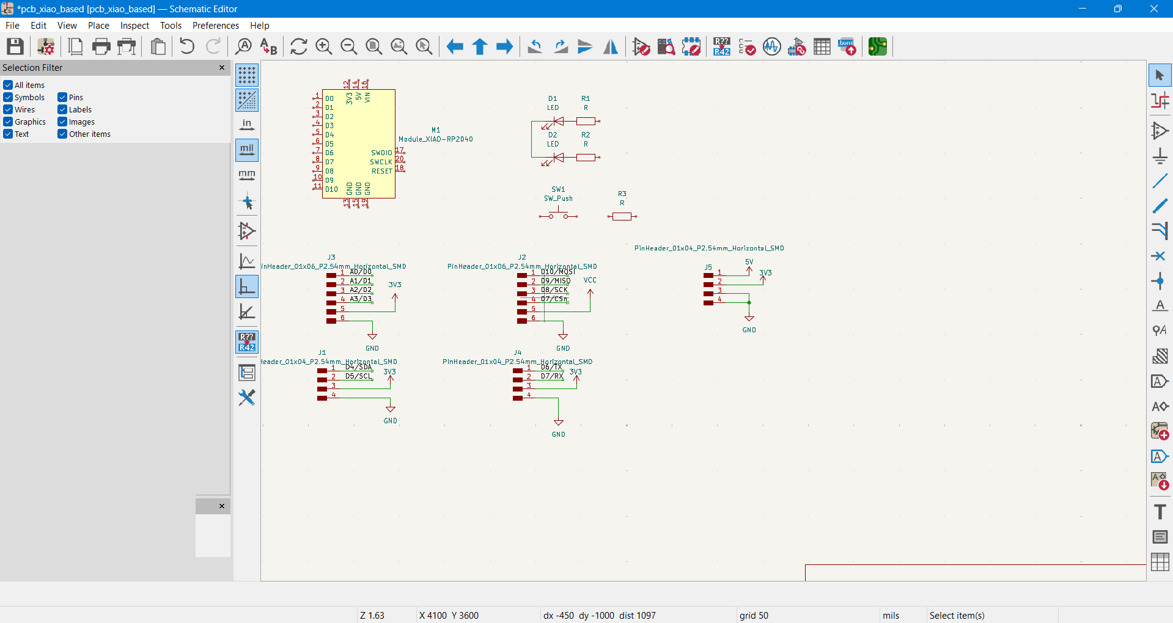Navigate back with left blue arrow
Screen dimensions: 1173x623
455,46
